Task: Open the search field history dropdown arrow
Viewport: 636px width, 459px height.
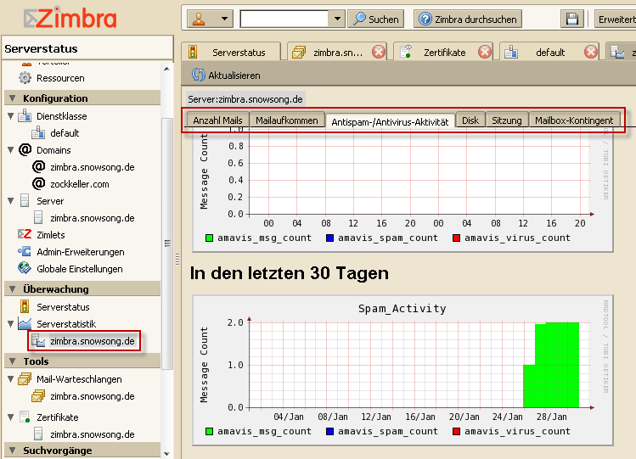Action: [x=336, y=19]
